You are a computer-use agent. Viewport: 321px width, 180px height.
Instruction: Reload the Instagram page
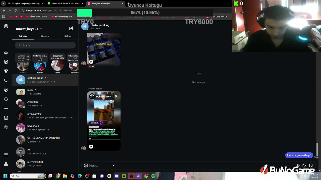(16, 10)
